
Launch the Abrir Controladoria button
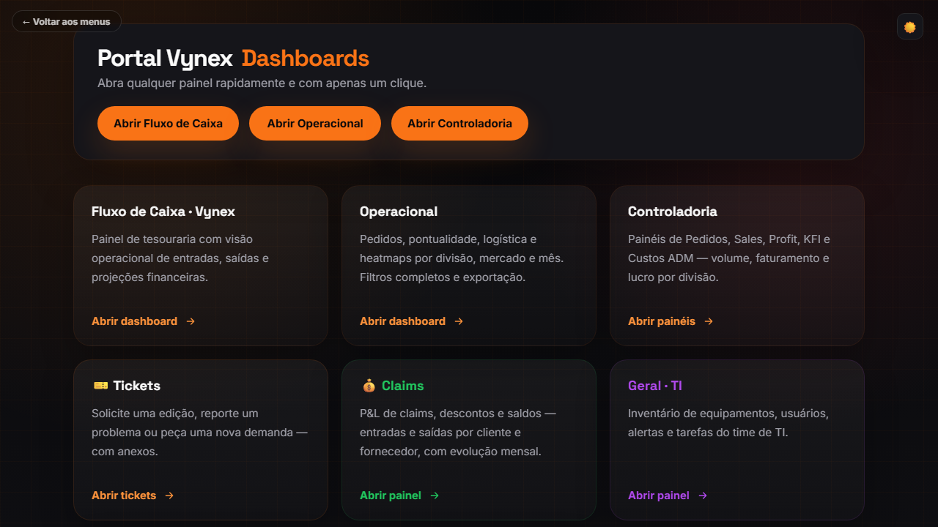coord(459,123)
